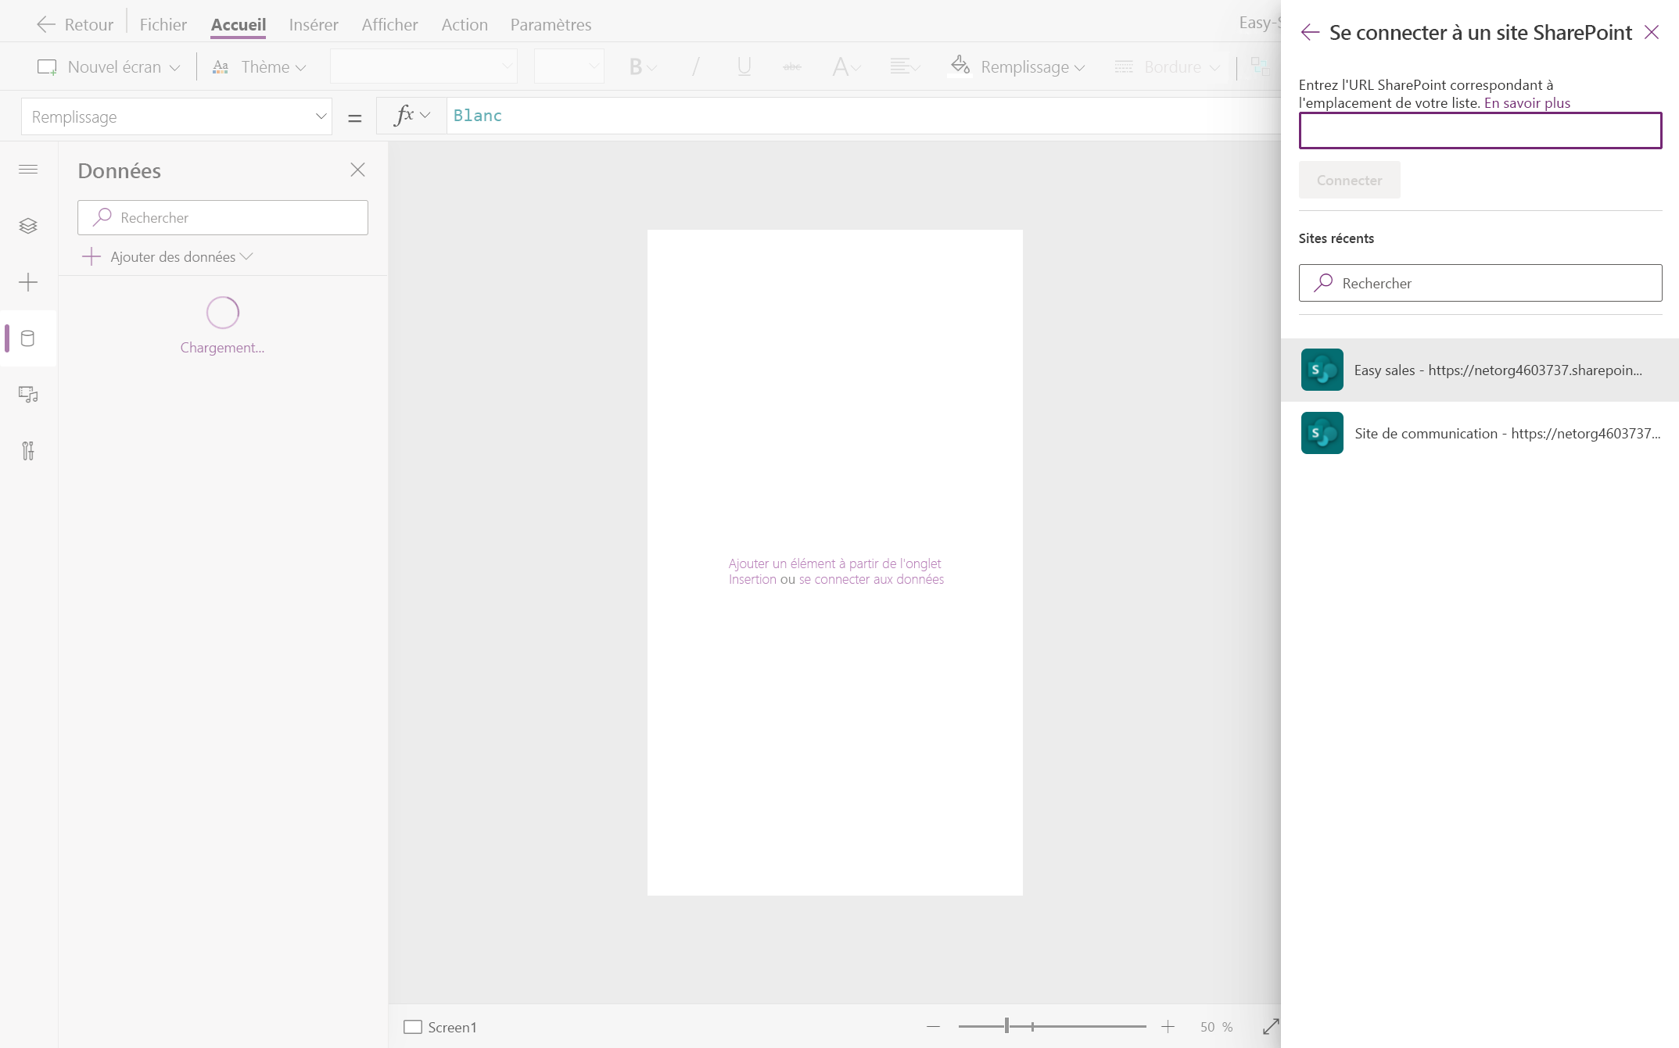Click the zoom out minus button
Viewport: 1679px width, 1048px height.
point(933,1026)
